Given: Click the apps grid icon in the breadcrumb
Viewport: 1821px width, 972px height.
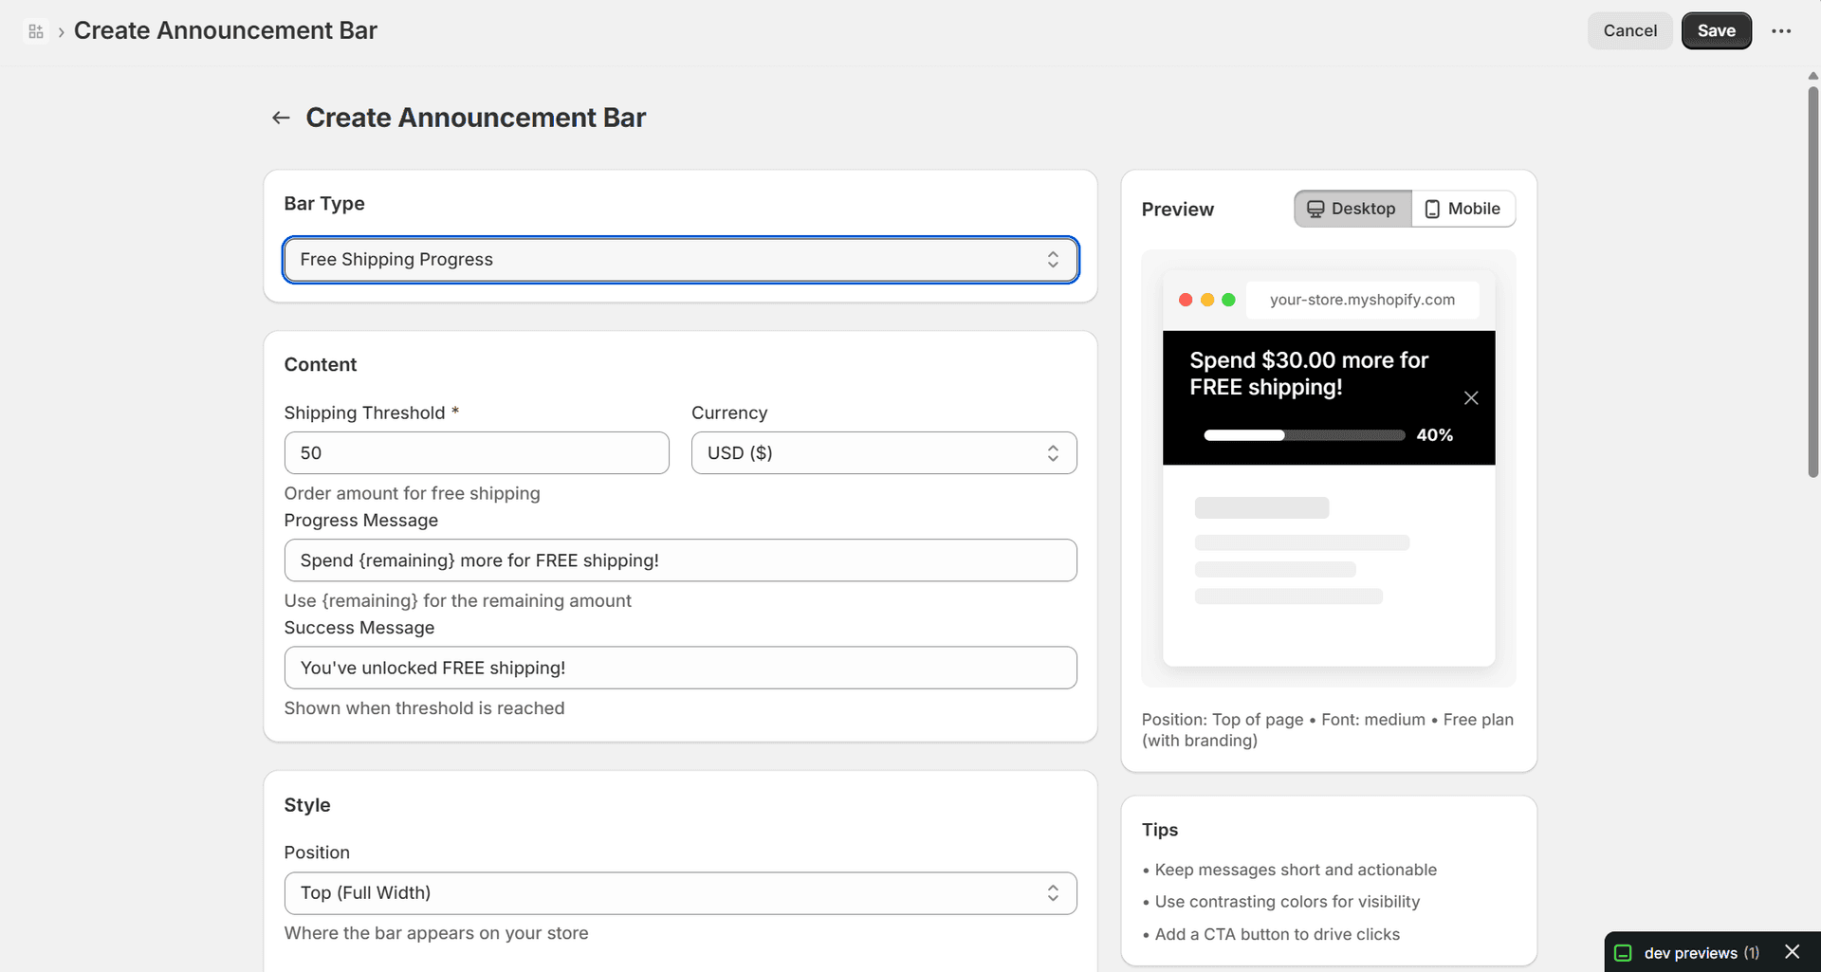Looking at the screenshot, I should [35, 30].
